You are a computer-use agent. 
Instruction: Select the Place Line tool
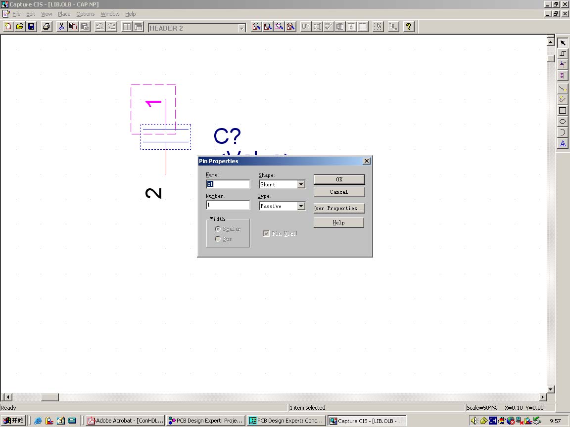point(563,88)
